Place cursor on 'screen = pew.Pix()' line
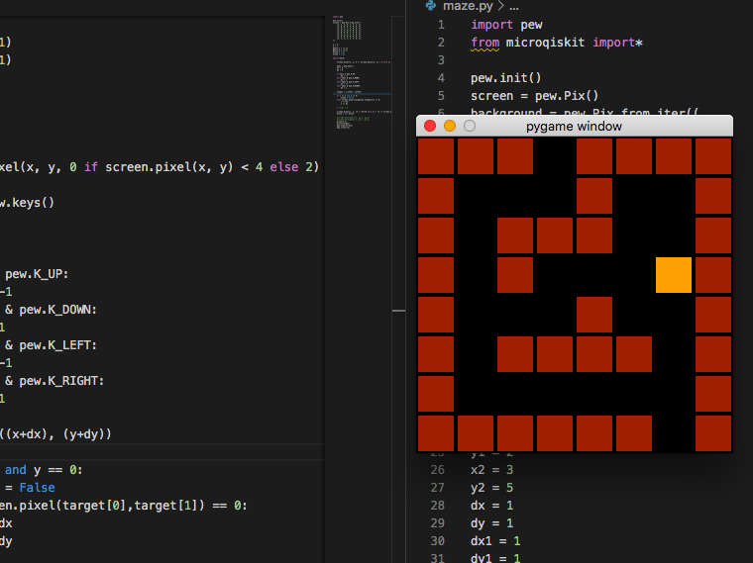This screenshot has width=753, height=563. click(x=534, y=95)
